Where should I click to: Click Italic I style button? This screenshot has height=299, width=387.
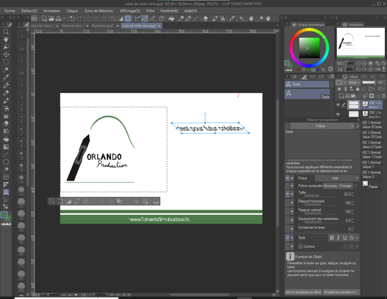click(x=338, y=238)
